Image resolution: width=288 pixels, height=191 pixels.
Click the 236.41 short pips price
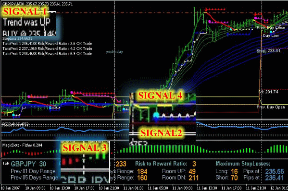[x=275, y=178]
